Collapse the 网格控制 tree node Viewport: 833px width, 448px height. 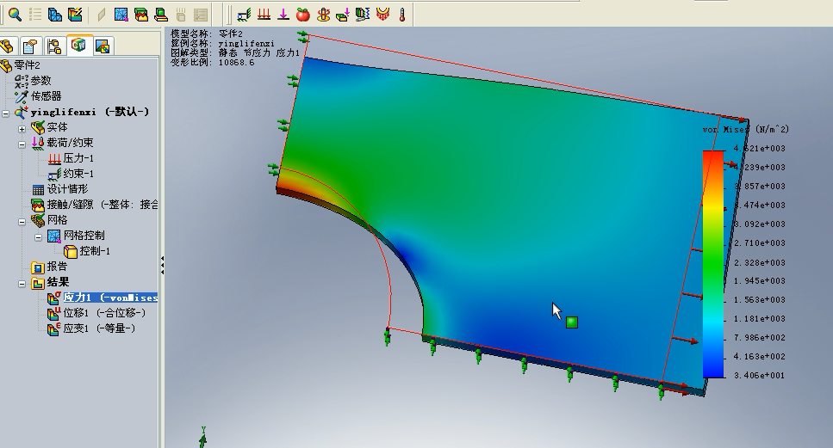click(38, 236)
